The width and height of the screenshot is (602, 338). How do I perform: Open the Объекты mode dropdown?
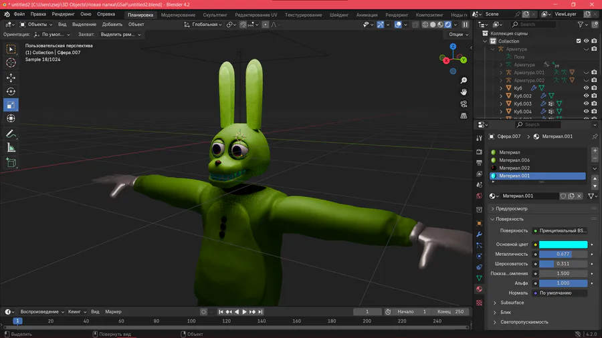pyautogui.click(x=35, y=25)
